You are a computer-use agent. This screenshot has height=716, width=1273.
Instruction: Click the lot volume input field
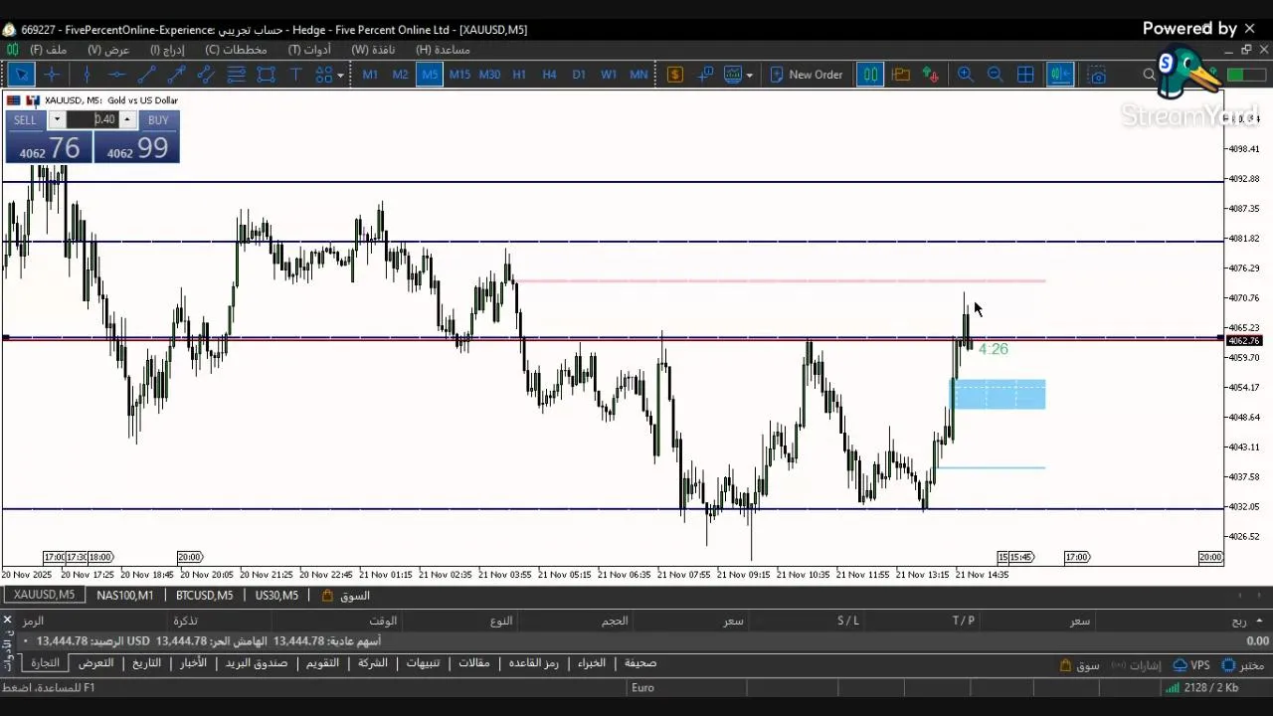pos(92,119)
